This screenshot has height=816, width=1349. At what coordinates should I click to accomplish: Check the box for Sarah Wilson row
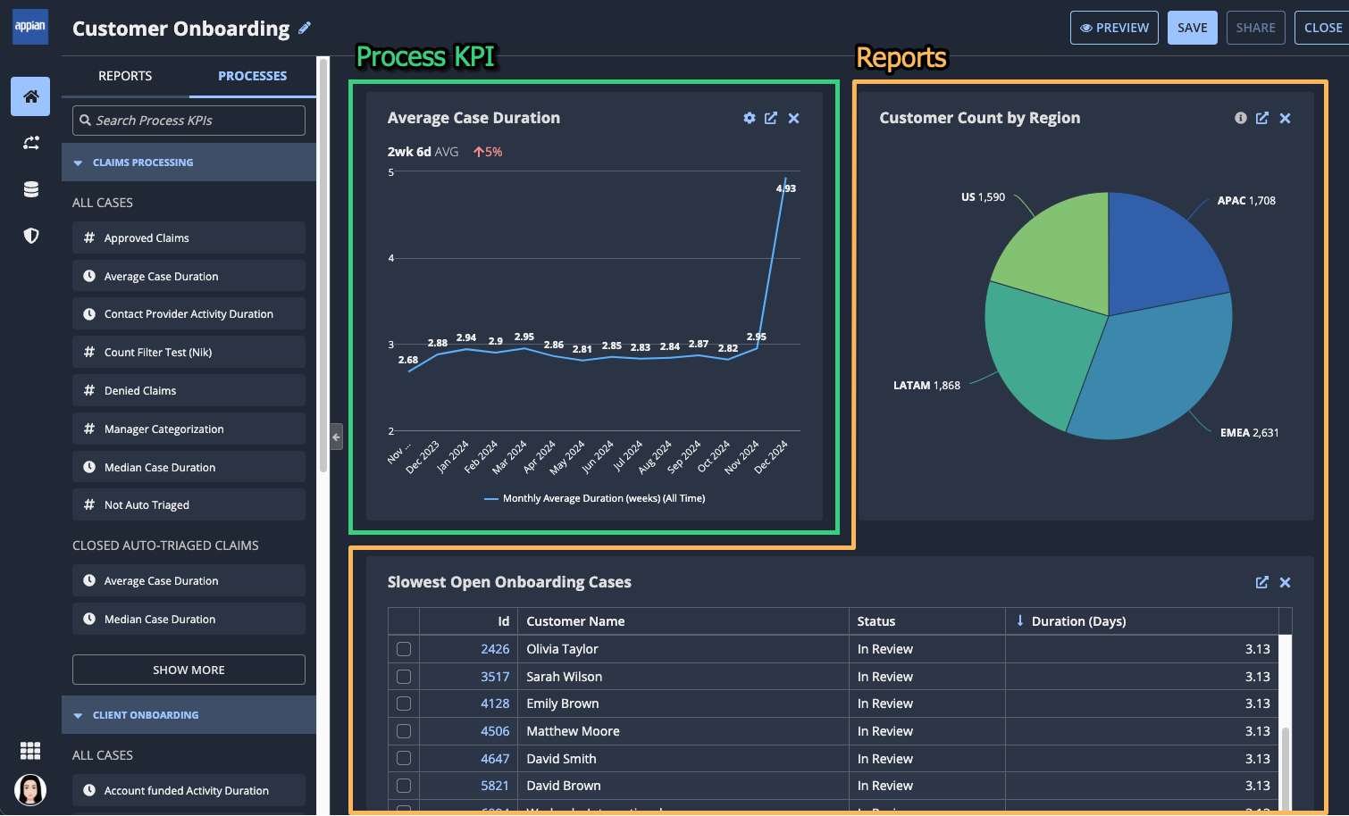pos(404,677)
